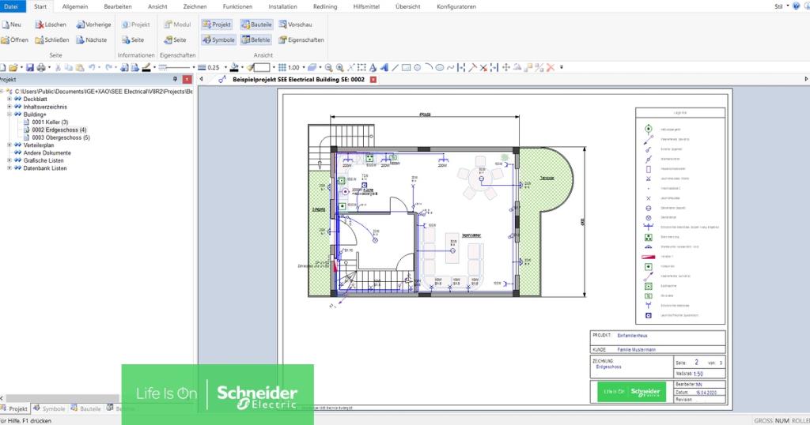This screenshot has width=810, height=425.
Task: Open Seite information in Informationen group
Action: click(x=133, y=39)
